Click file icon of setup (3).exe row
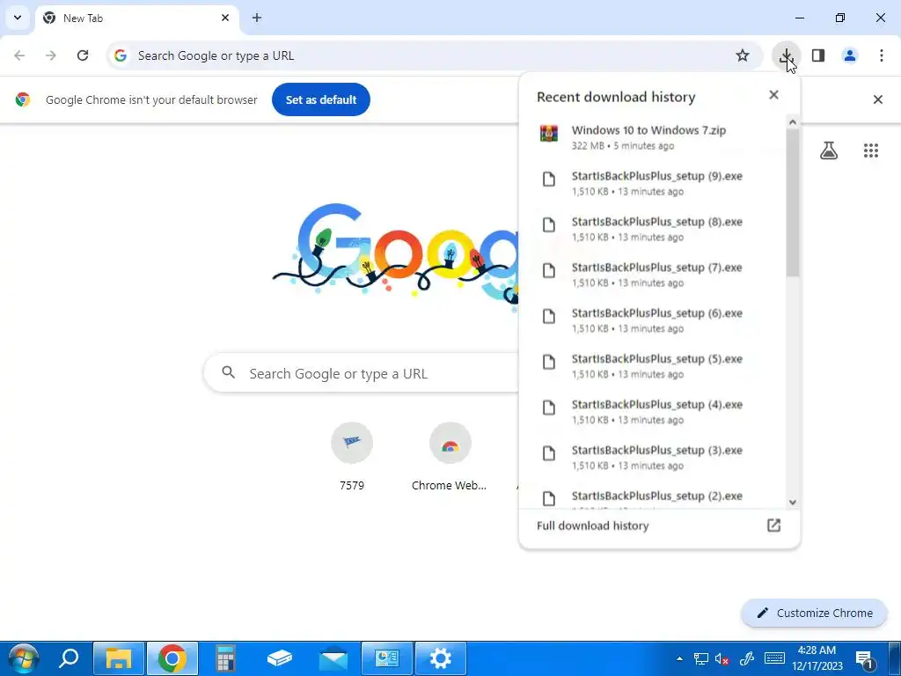901x676 pixels. click(549, 453)
